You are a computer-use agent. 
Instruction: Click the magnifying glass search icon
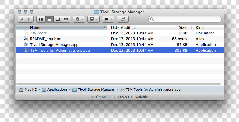pyautogui.click(x=152, y=19)
